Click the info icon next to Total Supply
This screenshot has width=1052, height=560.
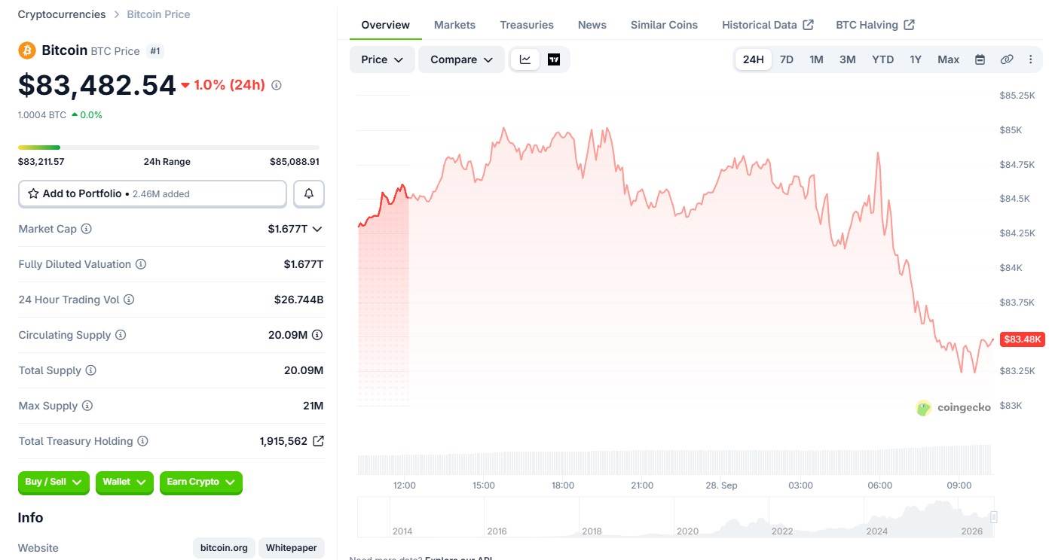point(91,370)
